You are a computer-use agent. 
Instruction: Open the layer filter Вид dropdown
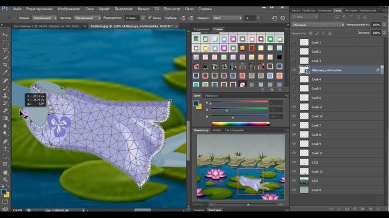pyautogui.click(x=305, y=17)
